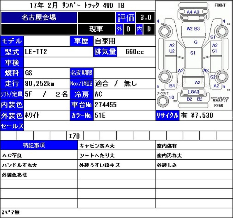233x218 pixels.
Task: Click the rear-right tire icon in diagram
Action: tap(222, 77)
